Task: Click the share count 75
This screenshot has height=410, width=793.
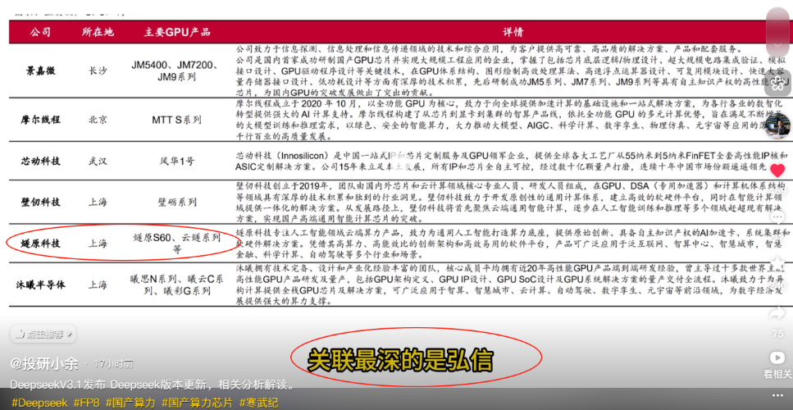Action: 777,334
